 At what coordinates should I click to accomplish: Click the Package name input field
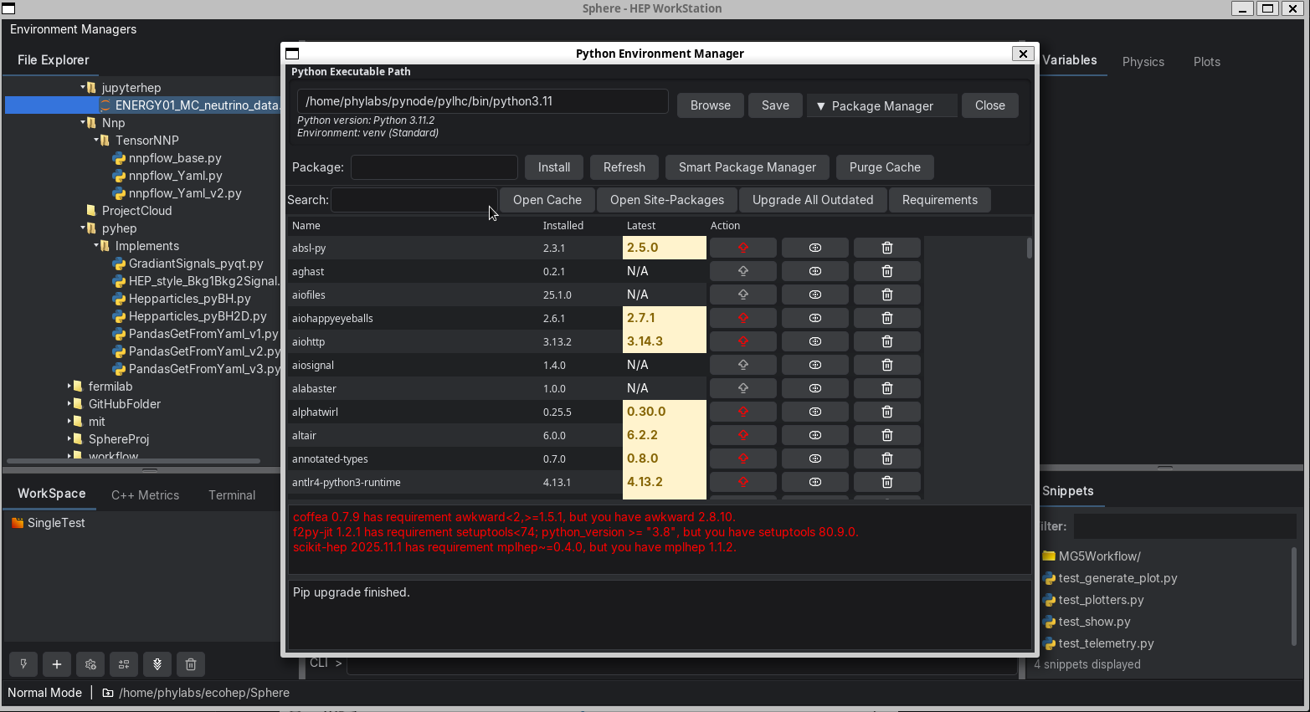coord(434,167)
